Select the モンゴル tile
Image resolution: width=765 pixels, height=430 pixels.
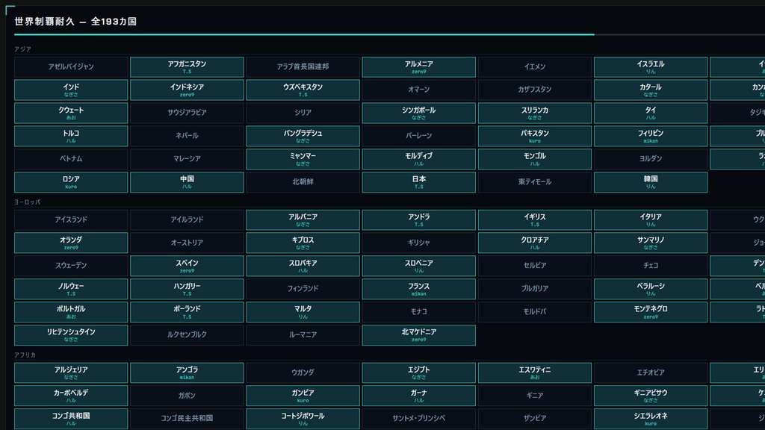point(535,159)
